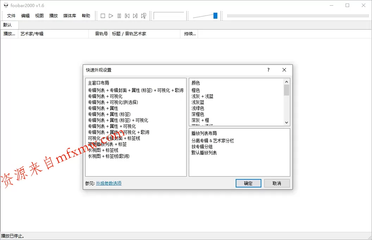Viewport: 372px width, 240px height.
Task: Open the 外观参数选项 link
Action: point(108,183)
